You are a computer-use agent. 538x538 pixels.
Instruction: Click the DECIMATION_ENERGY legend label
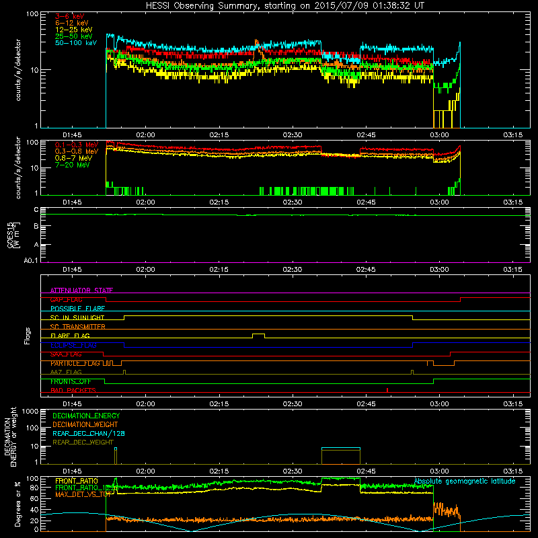86,416
